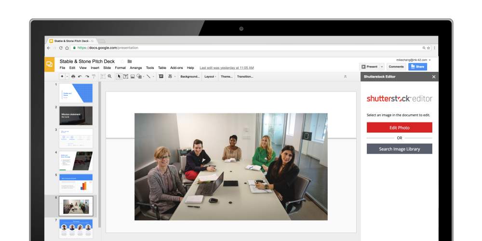The height and width of the screenshot is (241, 482).
Task: Open the Present options dropdown arrow
Action: coord(382,67)
